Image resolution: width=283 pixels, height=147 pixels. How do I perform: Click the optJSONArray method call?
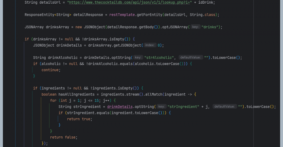175,27
